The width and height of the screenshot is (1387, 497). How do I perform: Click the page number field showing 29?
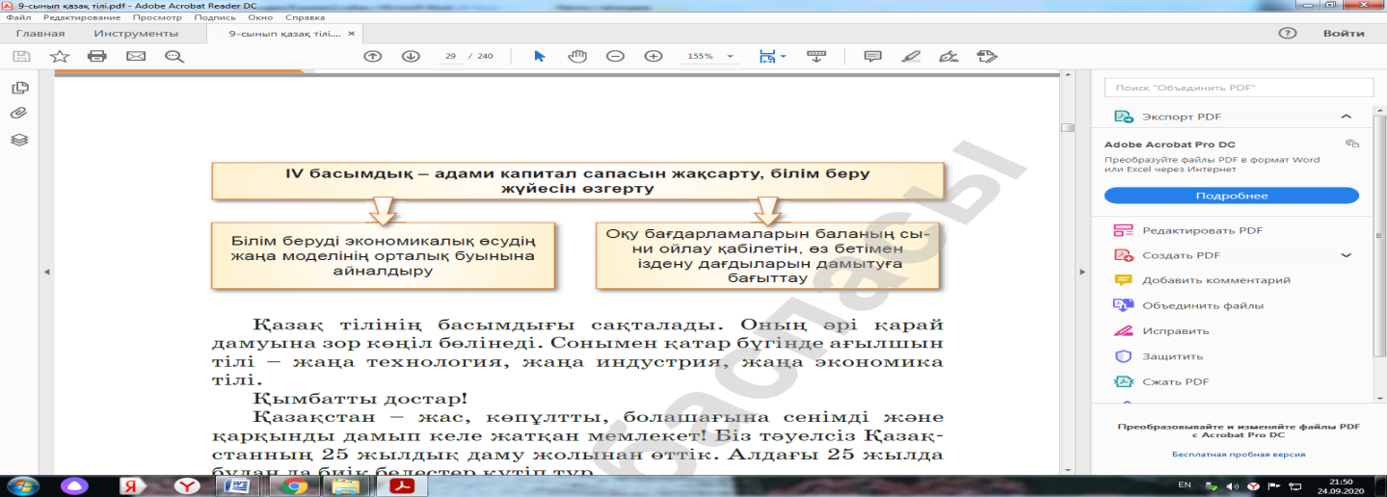click(450, 56)
